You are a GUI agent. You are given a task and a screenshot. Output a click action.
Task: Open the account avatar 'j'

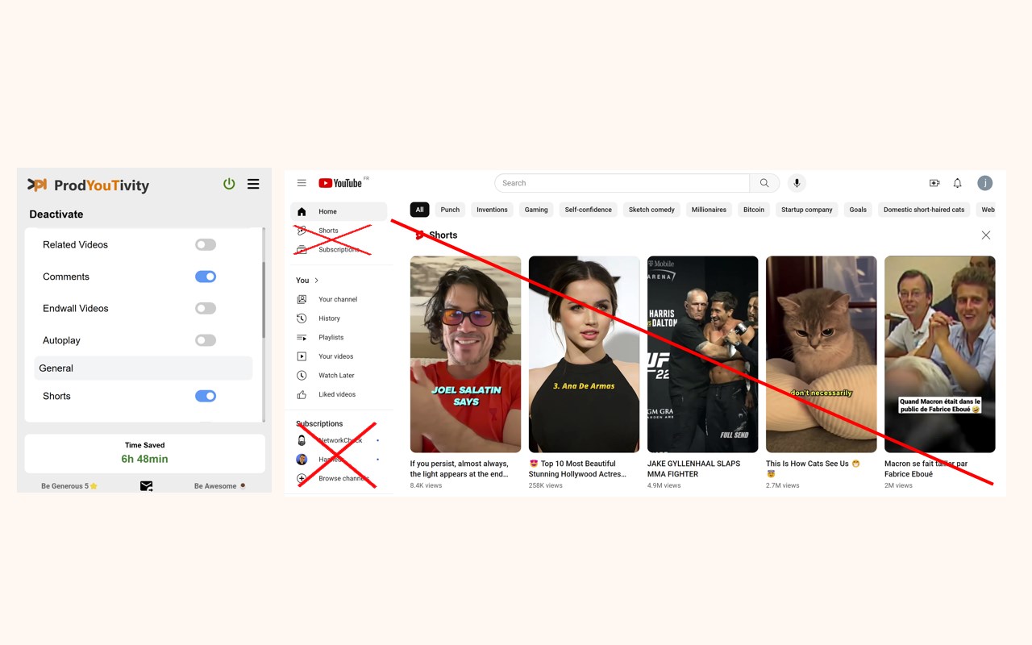point(985,183)
